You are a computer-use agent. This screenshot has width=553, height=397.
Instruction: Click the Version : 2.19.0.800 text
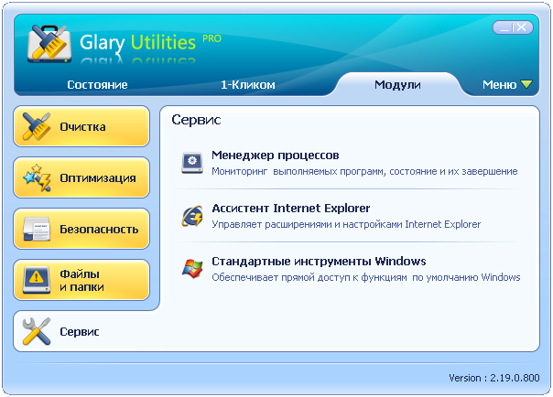coord(494,378)
